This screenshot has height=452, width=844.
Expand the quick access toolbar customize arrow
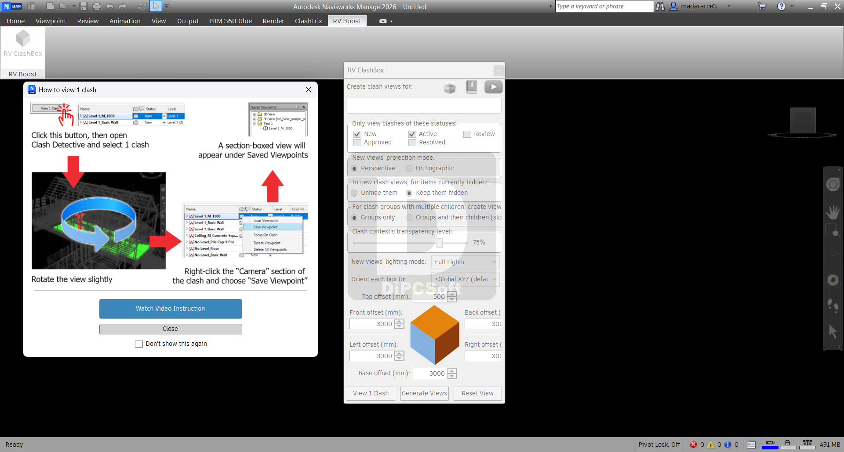(167, 6)
